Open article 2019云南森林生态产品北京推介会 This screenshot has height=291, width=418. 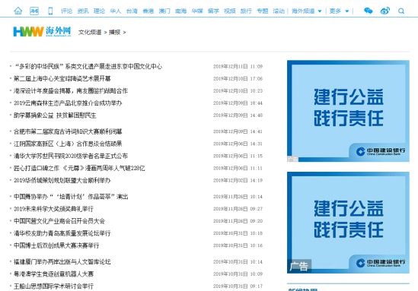click(x=68, y=103)
